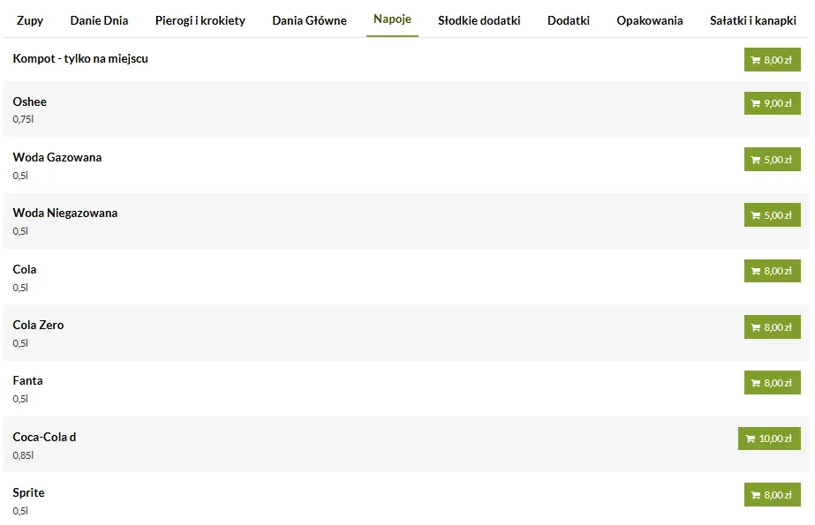Click the Woda Niegazowana product title

(65, 213)
